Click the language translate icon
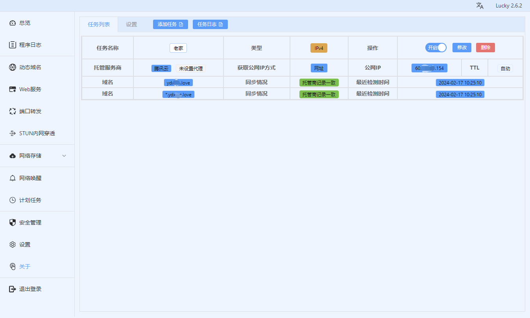The width and height of the screenshot is (530, 318). (x=480, y=6)
